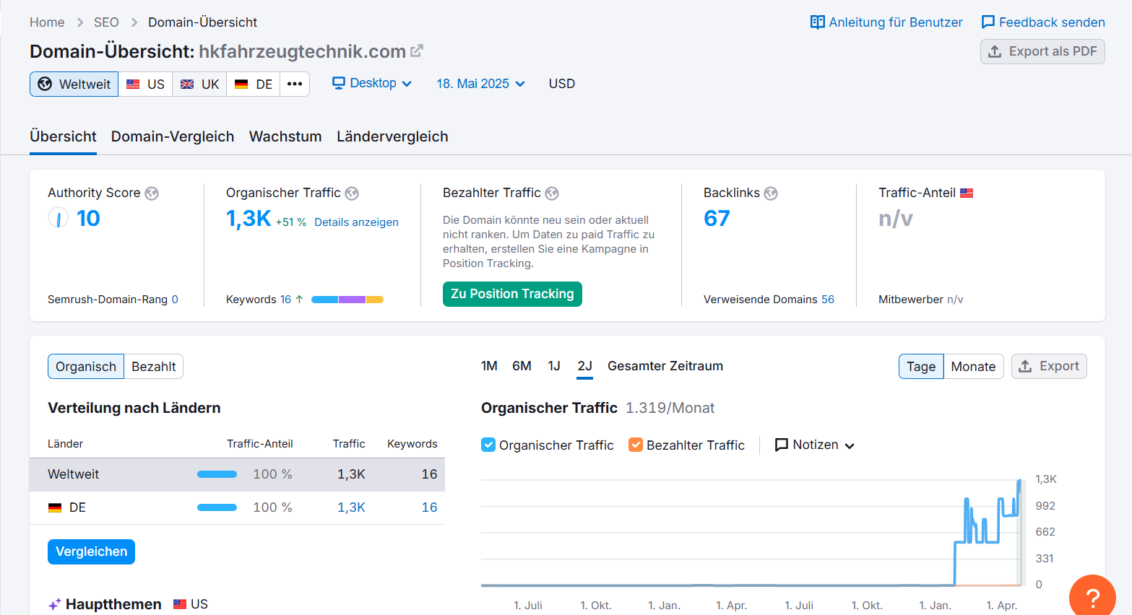Screen dimensions: 1132x615
Task: Click the DE traffic share bar
Action: point(217,507)
